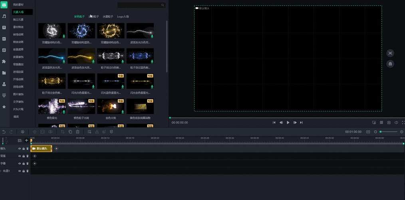This screenshot has height=200, width=405.
Task: Select the 默认镜头 clip on timeline
Action: tap(41, 148)
